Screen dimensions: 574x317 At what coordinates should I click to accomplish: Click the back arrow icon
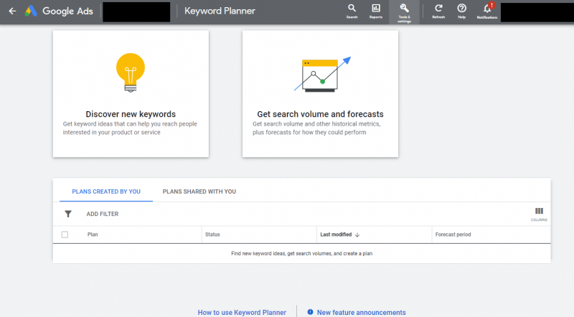[x=12, y=11]
